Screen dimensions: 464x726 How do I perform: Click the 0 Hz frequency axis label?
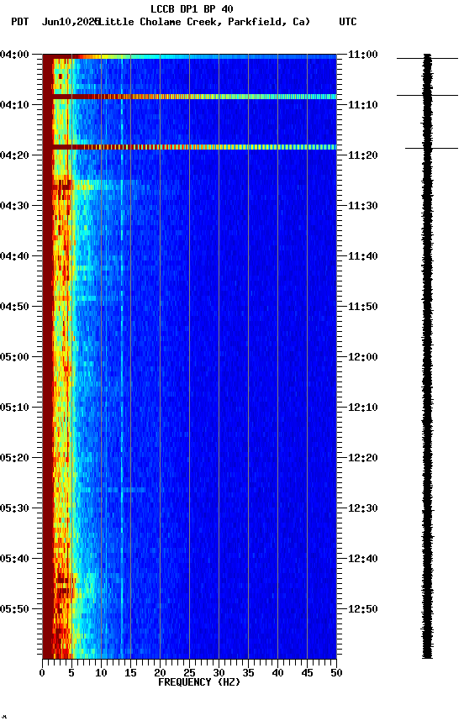tap(42, 673)
